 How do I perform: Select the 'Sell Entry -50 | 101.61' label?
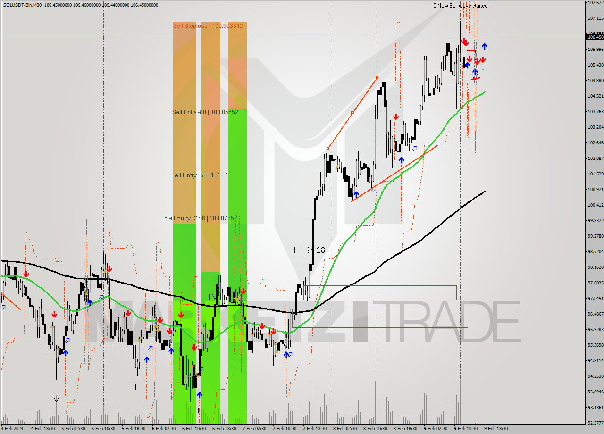tap(199, 175)
